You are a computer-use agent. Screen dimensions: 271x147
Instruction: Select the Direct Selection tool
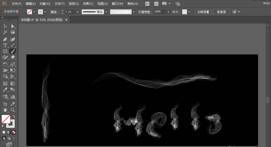point(13,26)
